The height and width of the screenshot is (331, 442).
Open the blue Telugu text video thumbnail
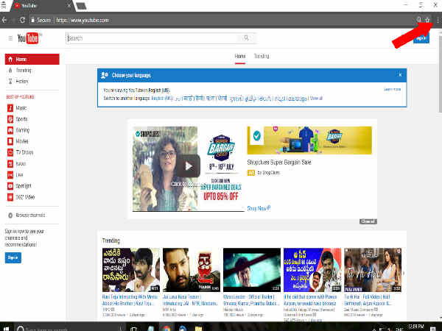click(312, 270)
